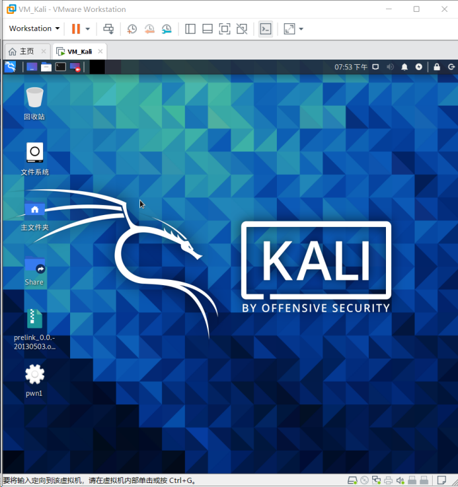This screenshot has width=458, height=487.
Task: Click the muted volume tray icon
Action: [x=390, y=67]
